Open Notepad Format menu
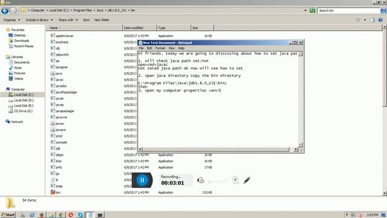Image resolution: width=387 pixels, height=218 pixels. coord(160,48)
